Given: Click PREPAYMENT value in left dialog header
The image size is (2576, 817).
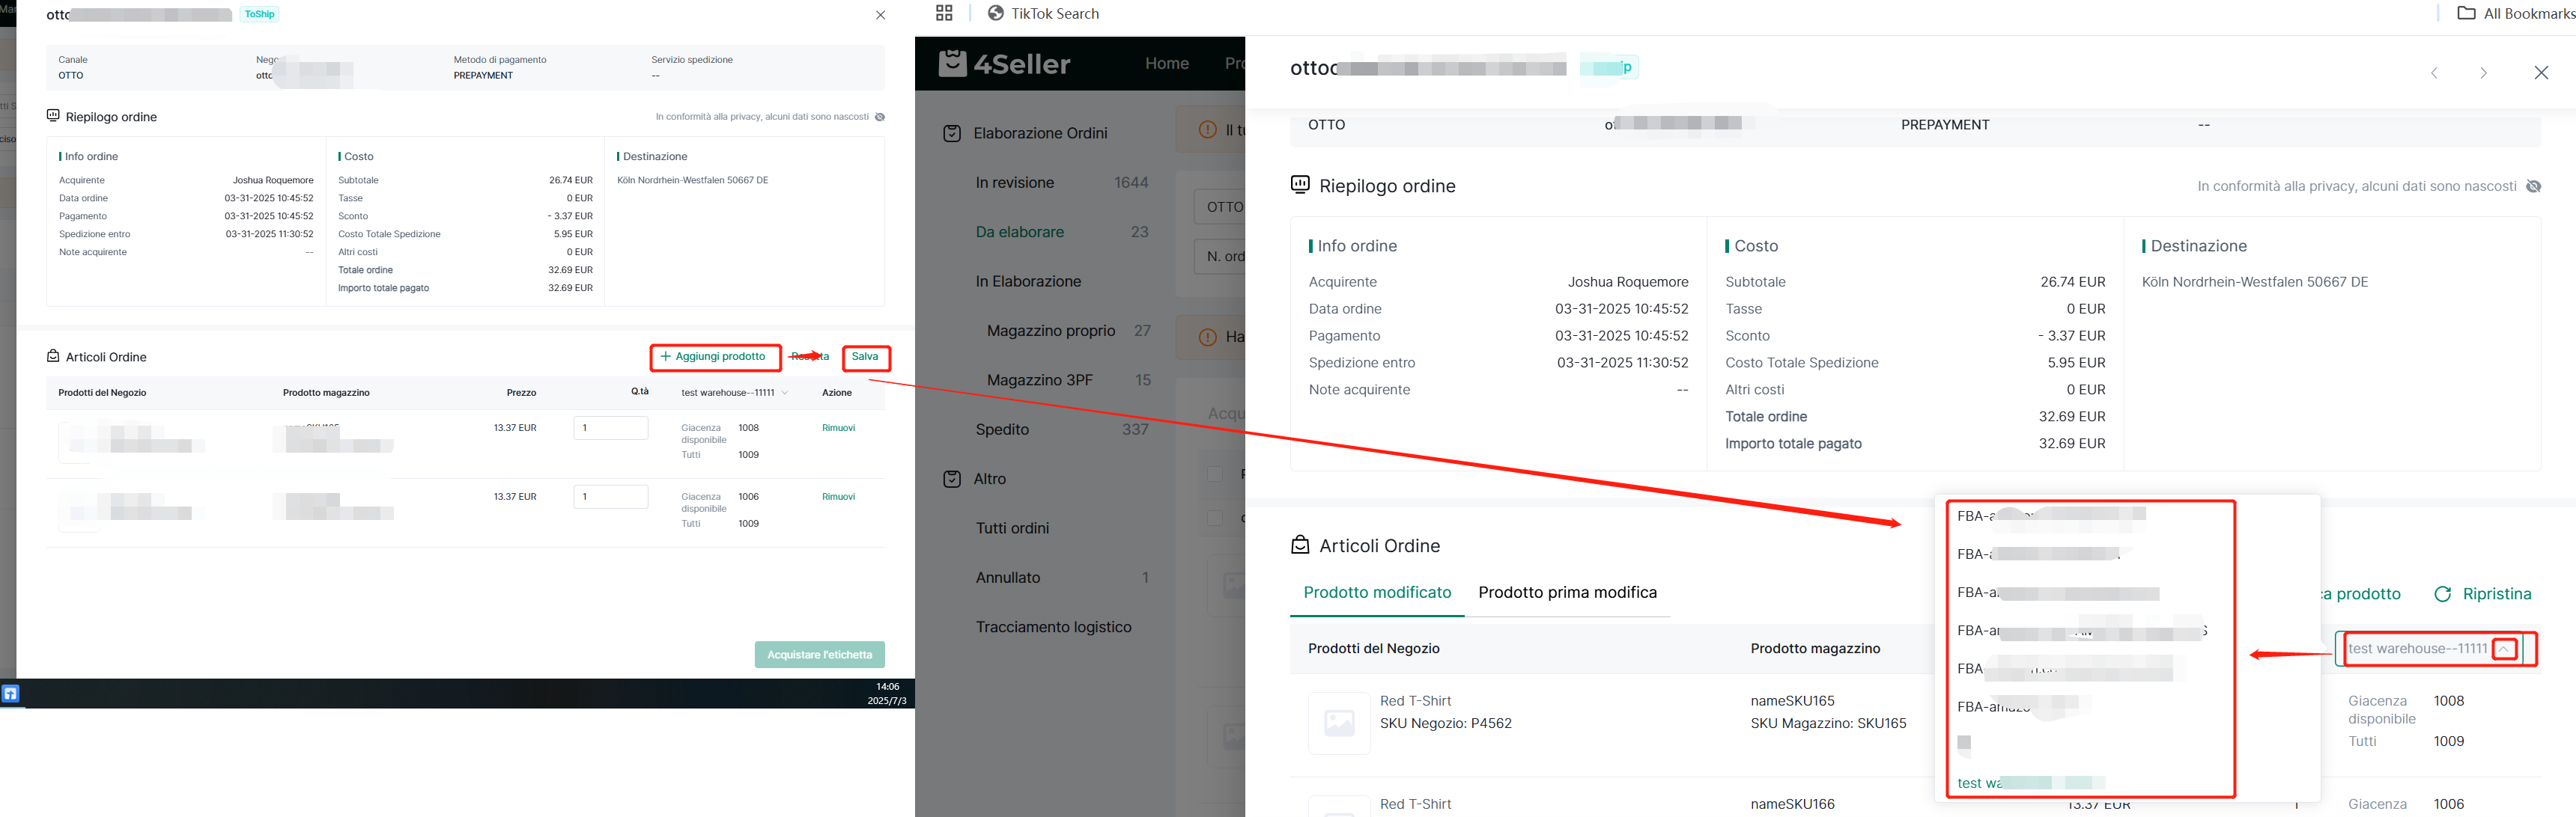Looking at the screenshot, I should (x=483, y=76).
